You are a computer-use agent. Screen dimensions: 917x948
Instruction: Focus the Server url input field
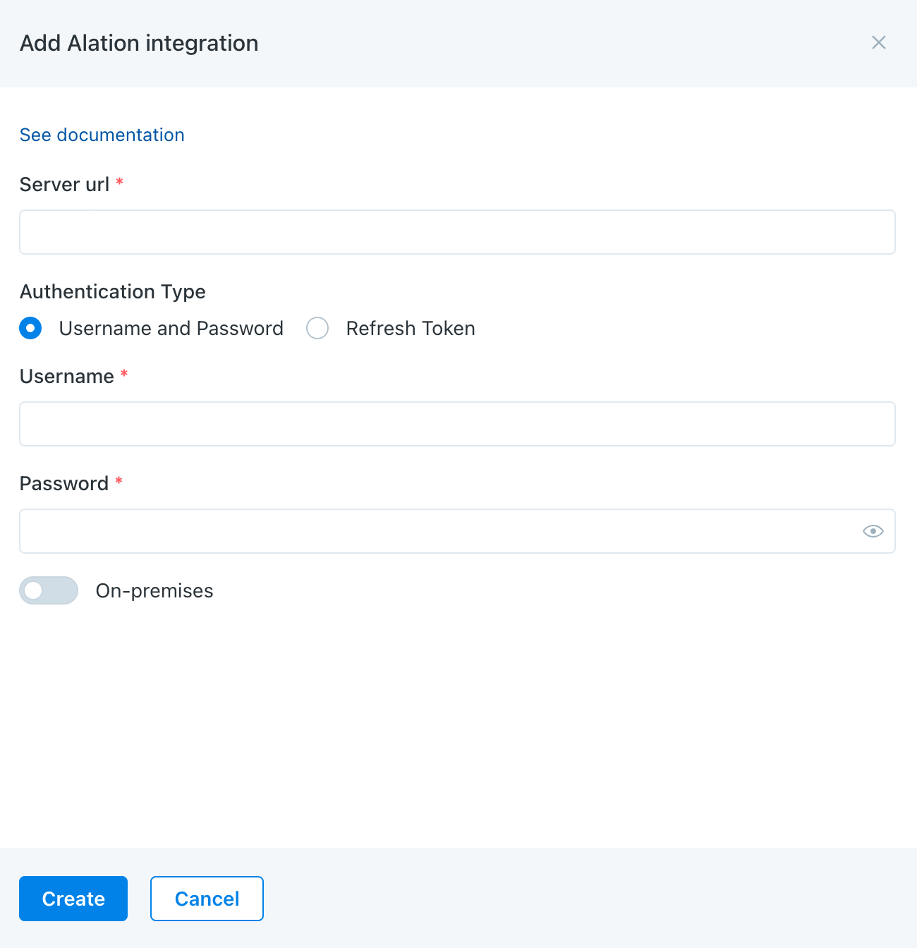(x=457, y=232)
